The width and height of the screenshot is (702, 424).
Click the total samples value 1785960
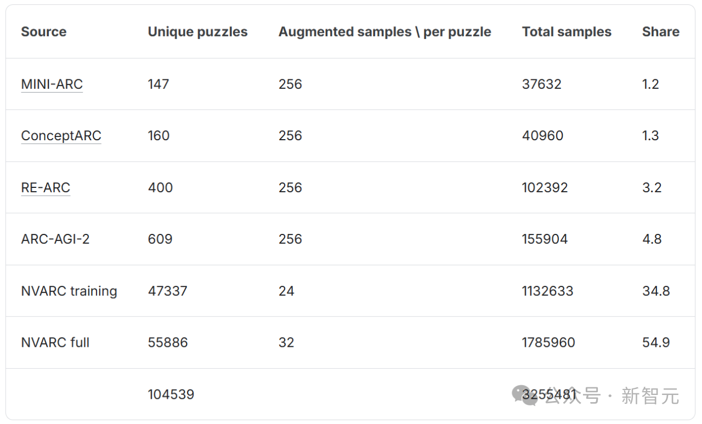548,343
